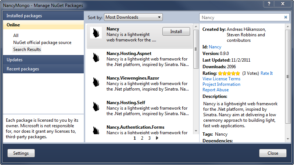Click the package list scroll down arrow
Viewport: 294px width, 165px height.
(196, 131)
